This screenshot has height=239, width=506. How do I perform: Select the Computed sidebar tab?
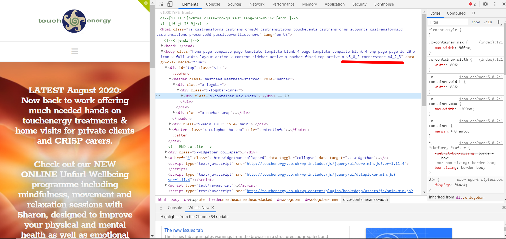tap(456, 13)
